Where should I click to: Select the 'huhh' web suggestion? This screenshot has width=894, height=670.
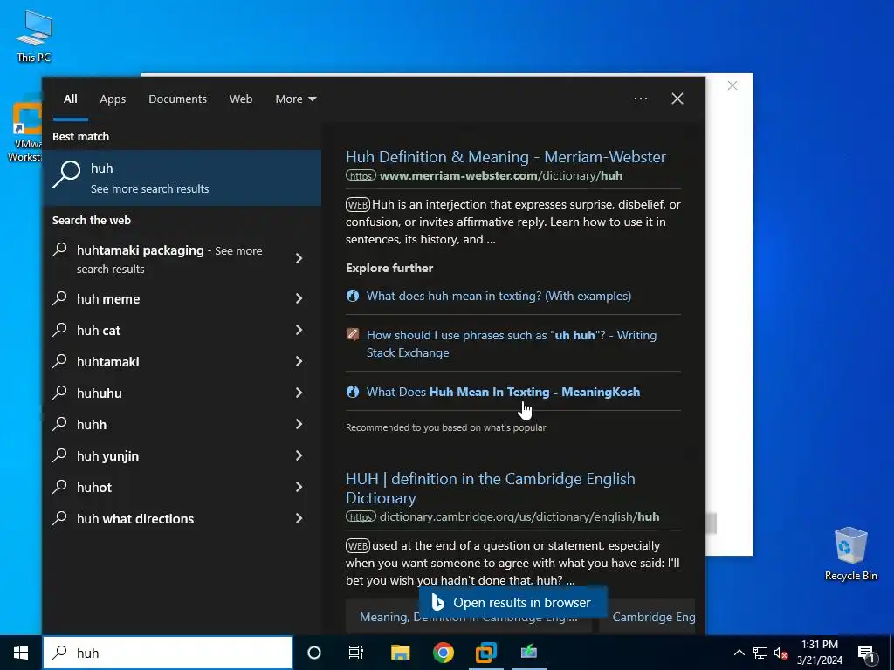point(92,424)
